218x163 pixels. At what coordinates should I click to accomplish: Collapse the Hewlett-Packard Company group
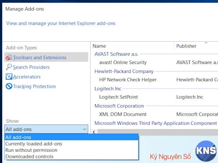click(x=124, y=71)
